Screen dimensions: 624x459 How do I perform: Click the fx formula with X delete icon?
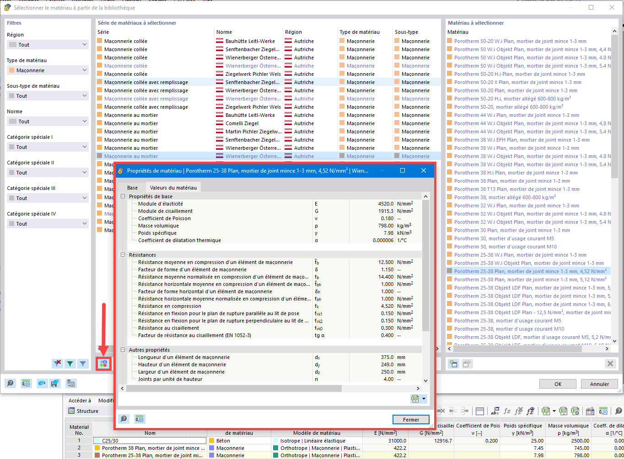click(x=518, y=411)
